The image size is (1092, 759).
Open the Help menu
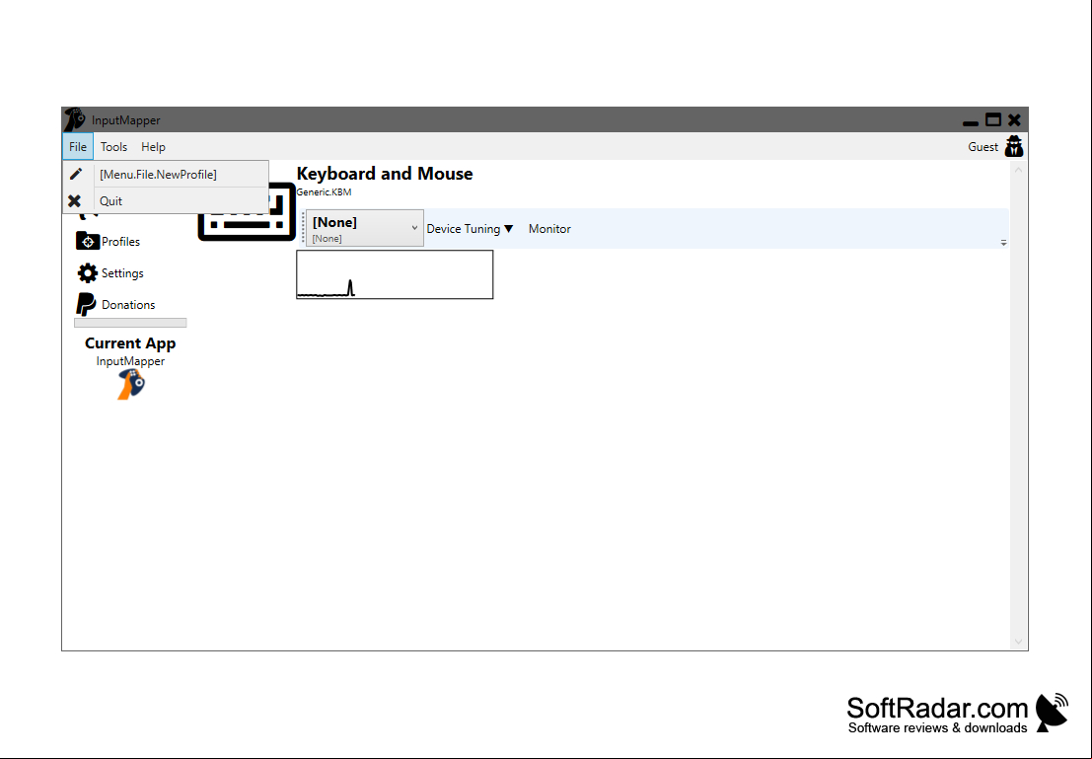[153, 147]
